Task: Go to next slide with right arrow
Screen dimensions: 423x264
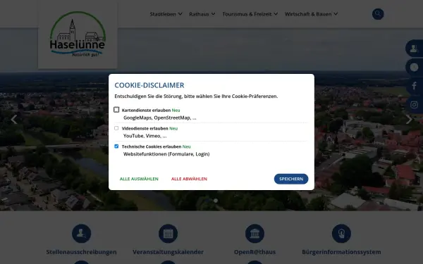Action: tap(409, 120)
